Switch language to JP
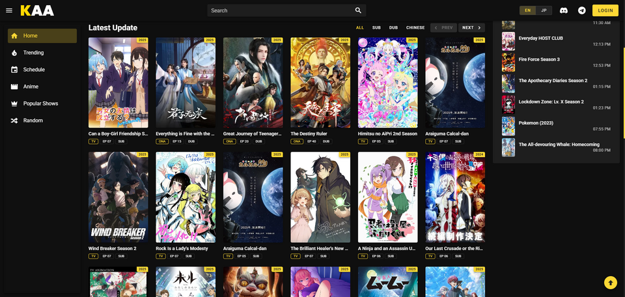 (544, 10)
